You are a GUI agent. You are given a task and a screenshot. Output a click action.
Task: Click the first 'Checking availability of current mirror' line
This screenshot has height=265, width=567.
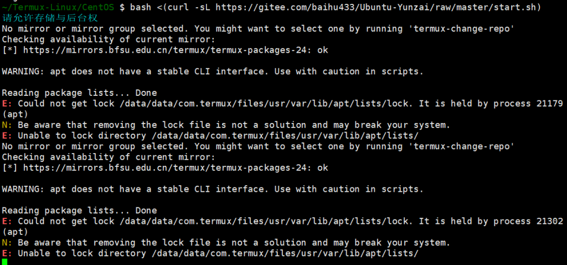[109, 39]
